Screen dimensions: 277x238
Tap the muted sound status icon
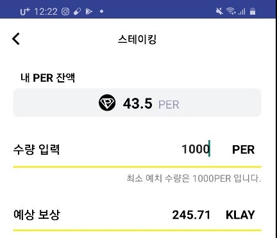(219, 11)
